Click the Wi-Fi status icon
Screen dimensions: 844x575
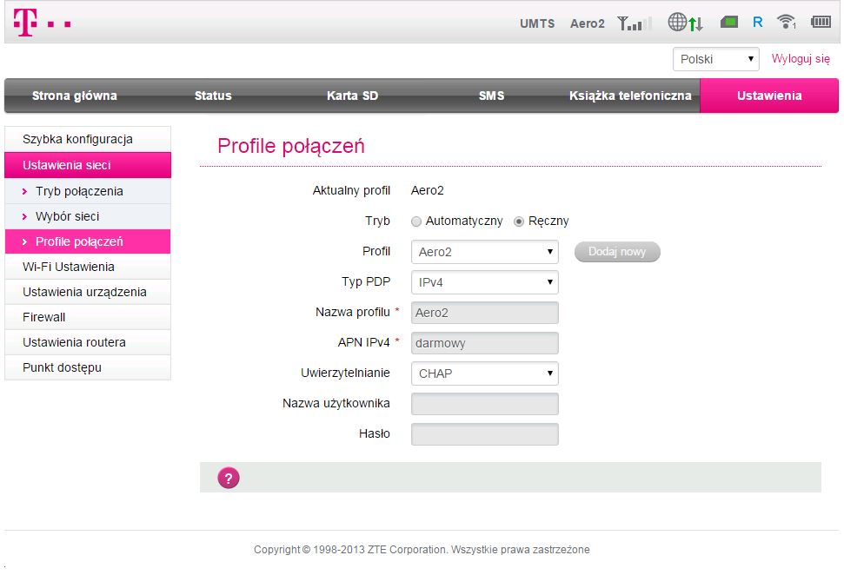[x=787, y=23]
